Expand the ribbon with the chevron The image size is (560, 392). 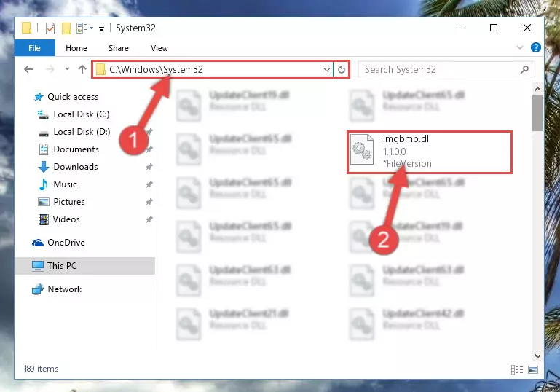pyautogui.click(x=520, y=47)
